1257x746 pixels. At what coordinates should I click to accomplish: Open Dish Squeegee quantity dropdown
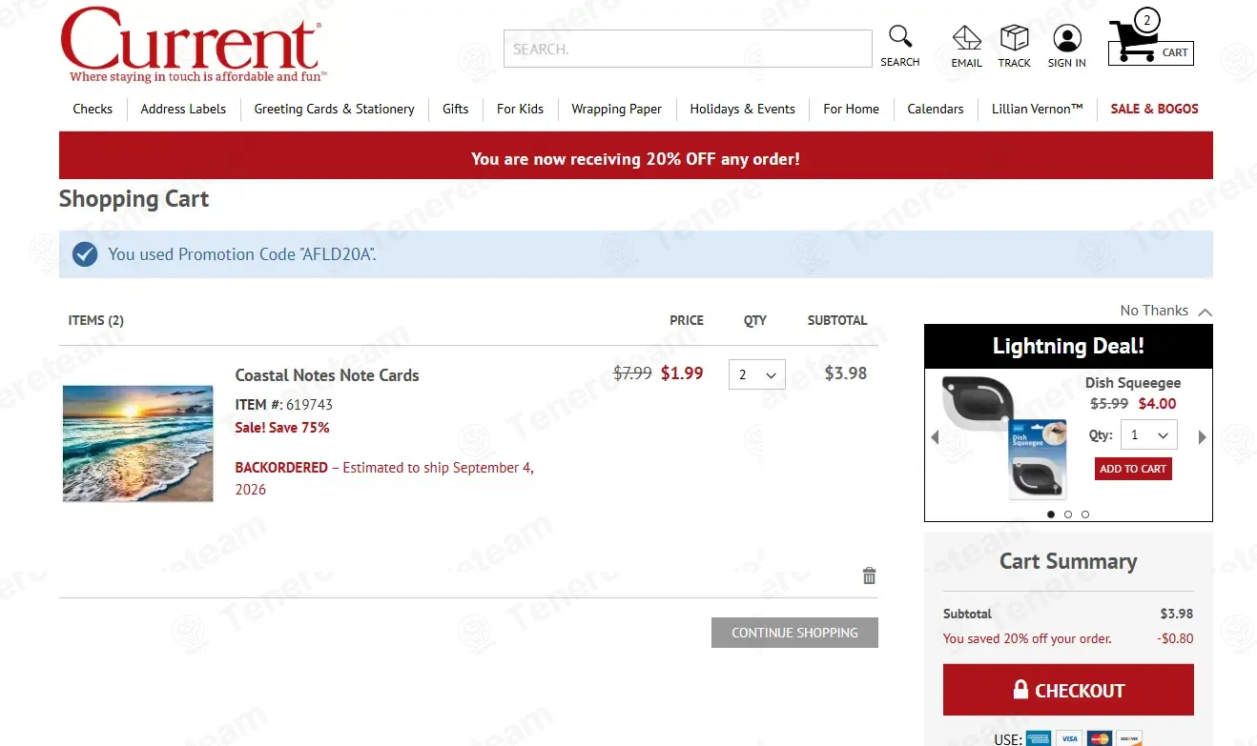(1148, 434)
